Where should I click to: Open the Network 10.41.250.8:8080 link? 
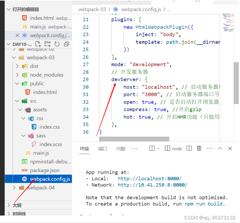tap(152, 185)
